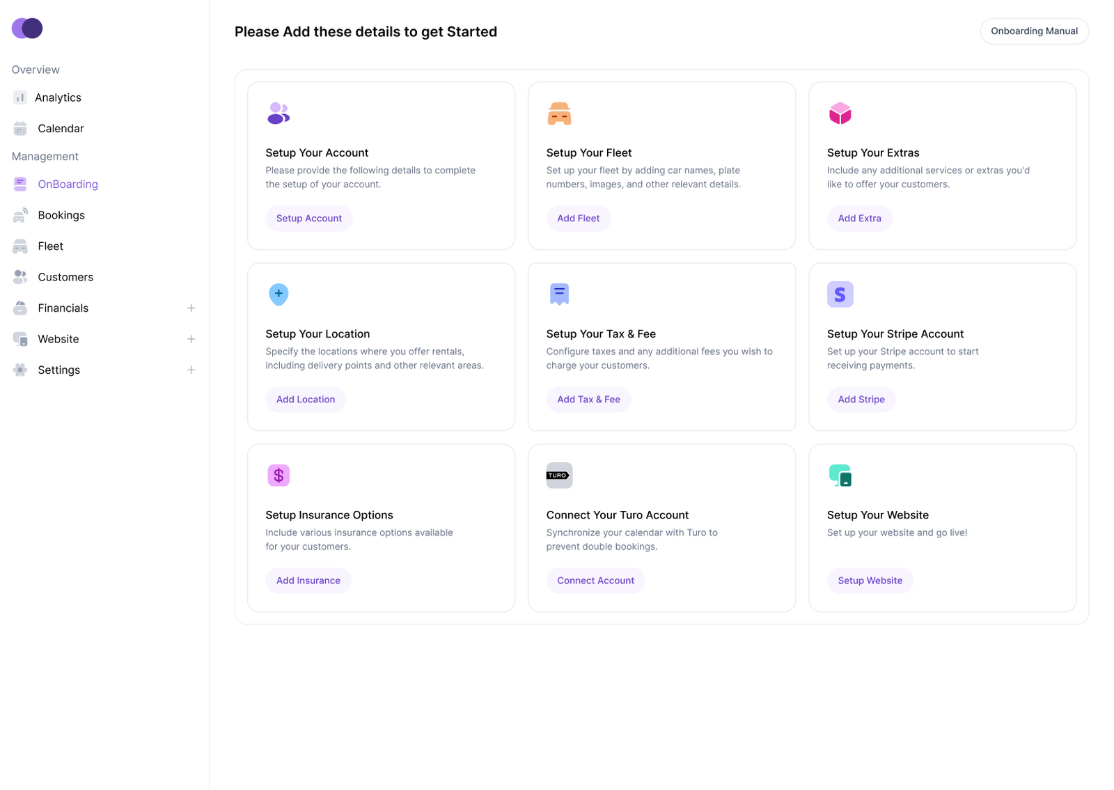Click the blue location pin icon

tap(278, 294)
